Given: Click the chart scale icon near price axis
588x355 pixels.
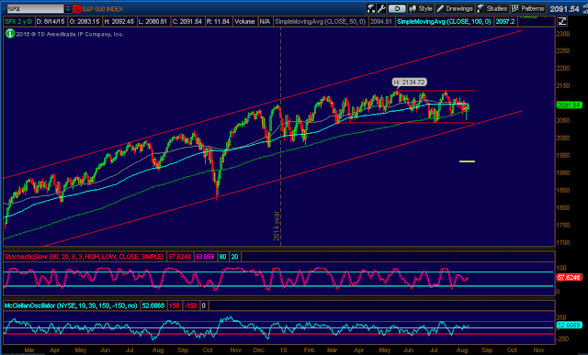Looking at the screenshot, I should coord(562,22).
